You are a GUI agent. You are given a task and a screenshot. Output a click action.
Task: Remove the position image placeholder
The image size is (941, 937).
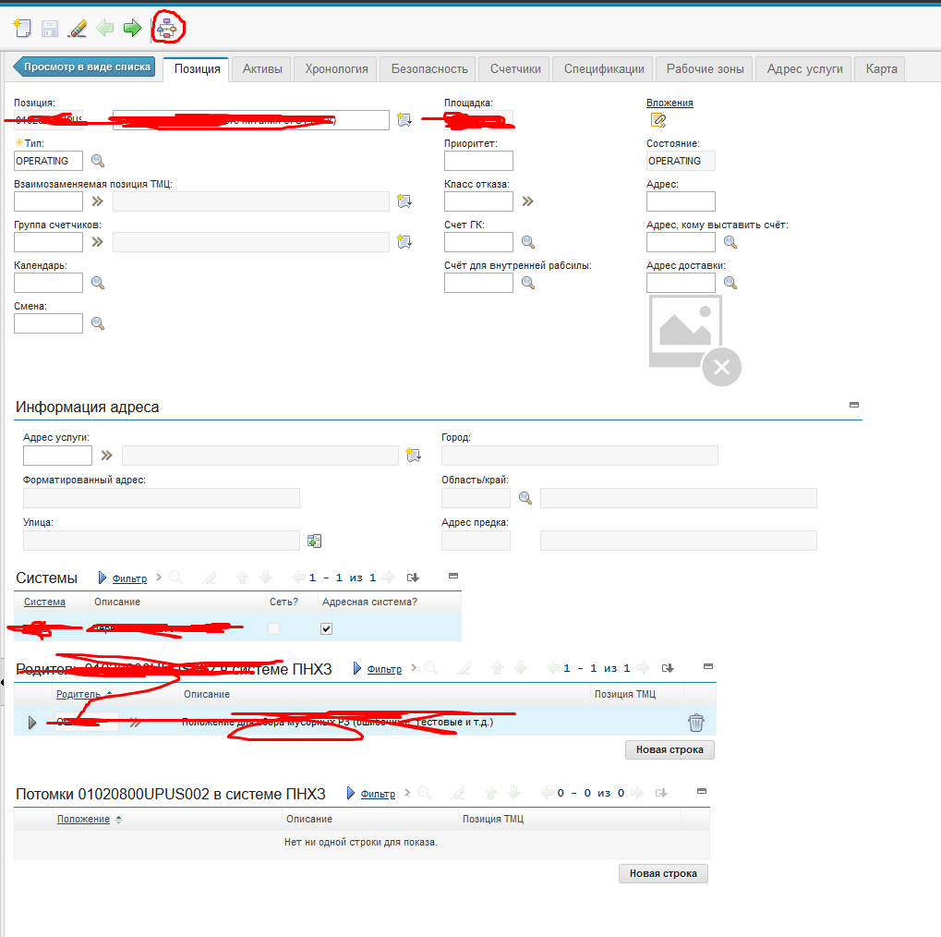pos(722,366)
